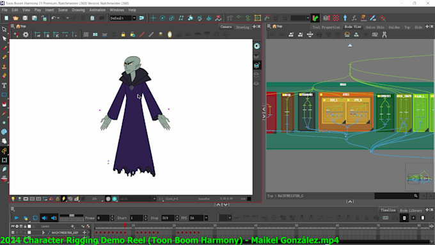Click the Open Scene folder icon
Image resolution: width=435 pixels, height=245 pixels.
[15, 18]
